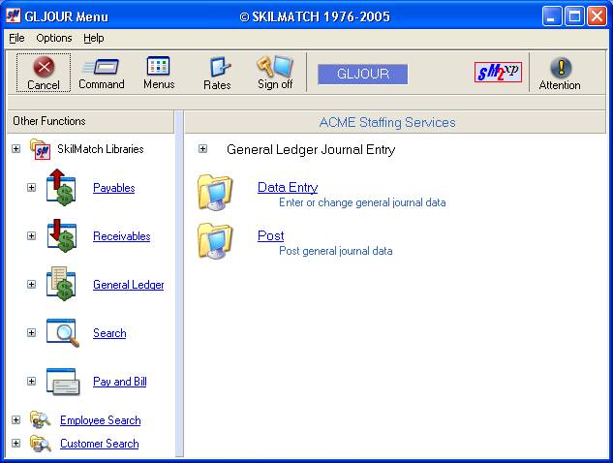613x463 pixels.
Task: Click the SkilMatch Libraries folder icon
Action: coord(40,149)
